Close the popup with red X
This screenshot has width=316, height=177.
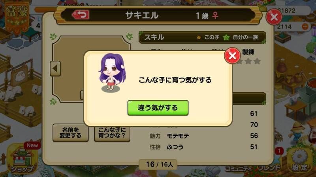click(232, 55)
